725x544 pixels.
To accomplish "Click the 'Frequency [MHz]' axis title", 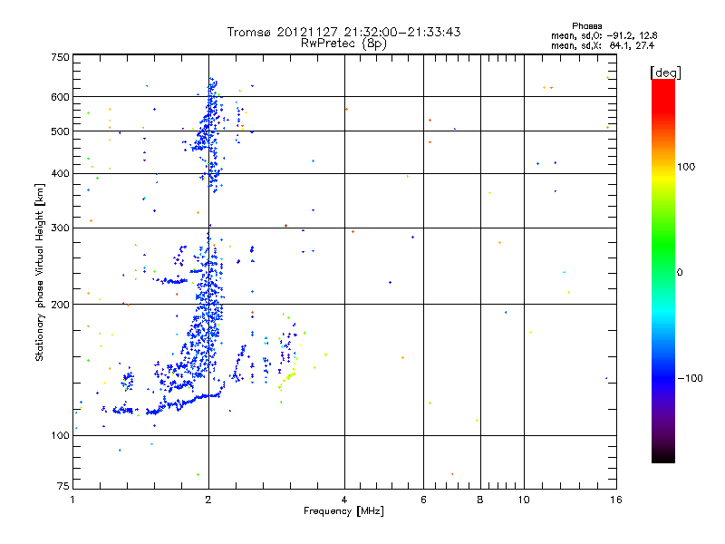I will pyautogui.click(x=343, y=511).
